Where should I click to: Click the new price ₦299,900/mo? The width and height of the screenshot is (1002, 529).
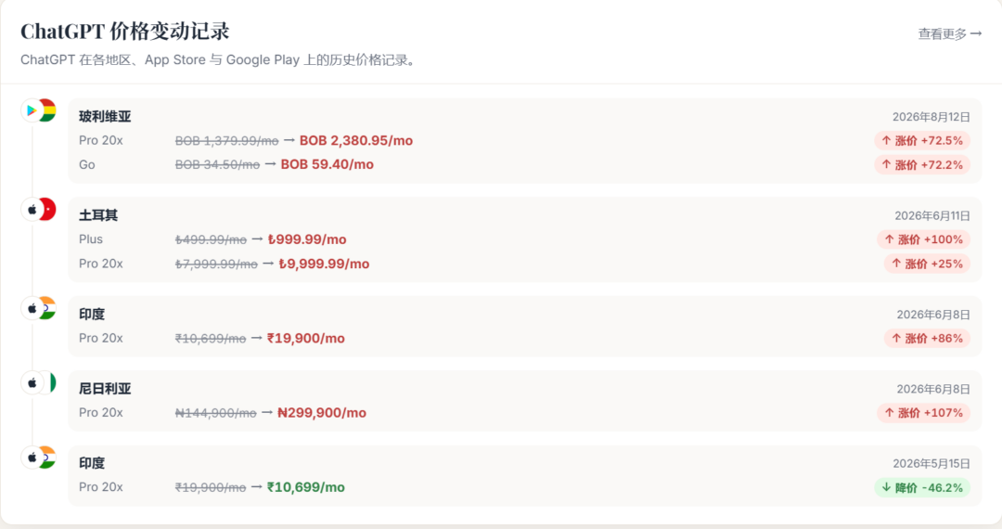pos(321,413)
